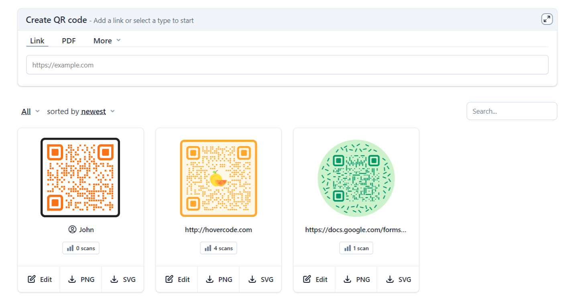The image size is (572, 300).
Task: Open the All filter dropdown
Action: click(x=31, y=112)
